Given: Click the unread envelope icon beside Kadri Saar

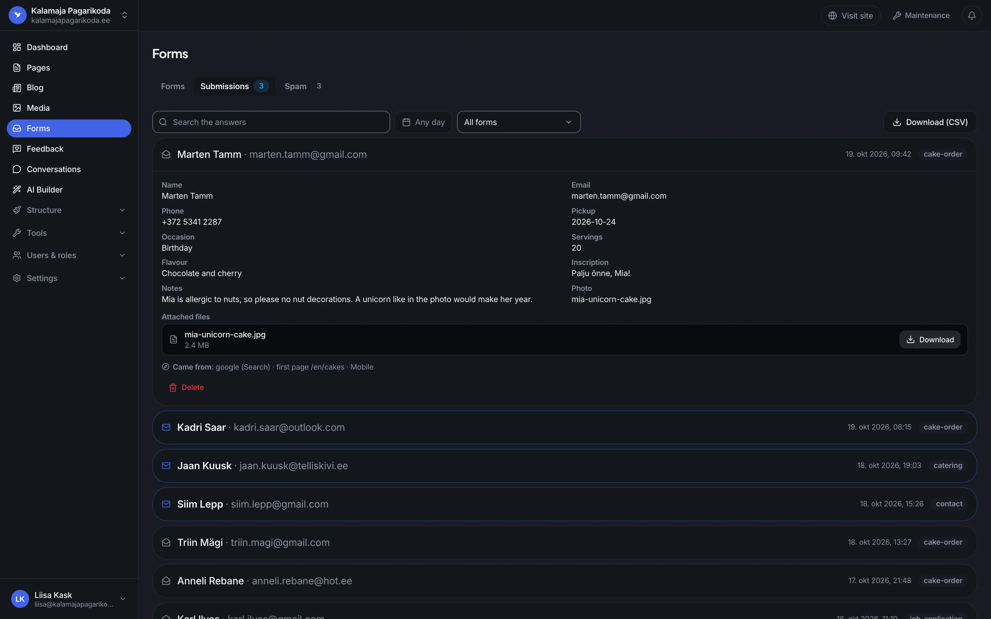Looking at the screenshot, I should [x=166, y=427].
